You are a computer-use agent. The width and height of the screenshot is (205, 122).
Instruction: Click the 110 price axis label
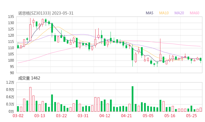point(11,48)
